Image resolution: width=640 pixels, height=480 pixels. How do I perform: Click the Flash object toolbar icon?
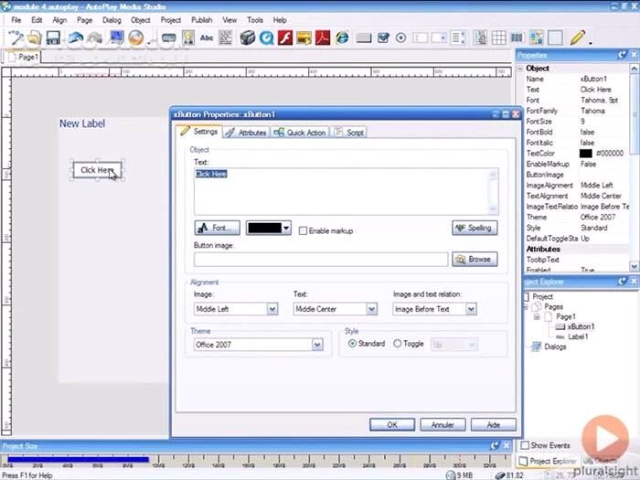coord(285,37)
